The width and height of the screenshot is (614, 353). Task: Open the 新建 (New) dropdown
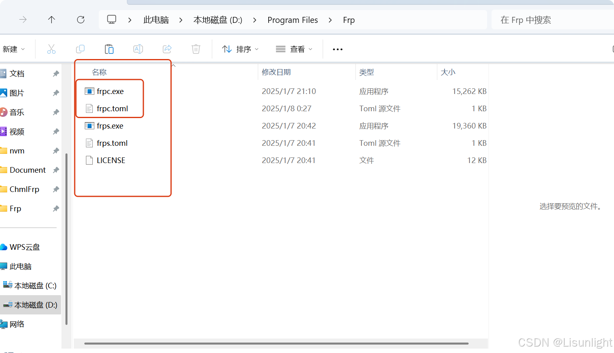pyautogui.click(x=14, y=49)
